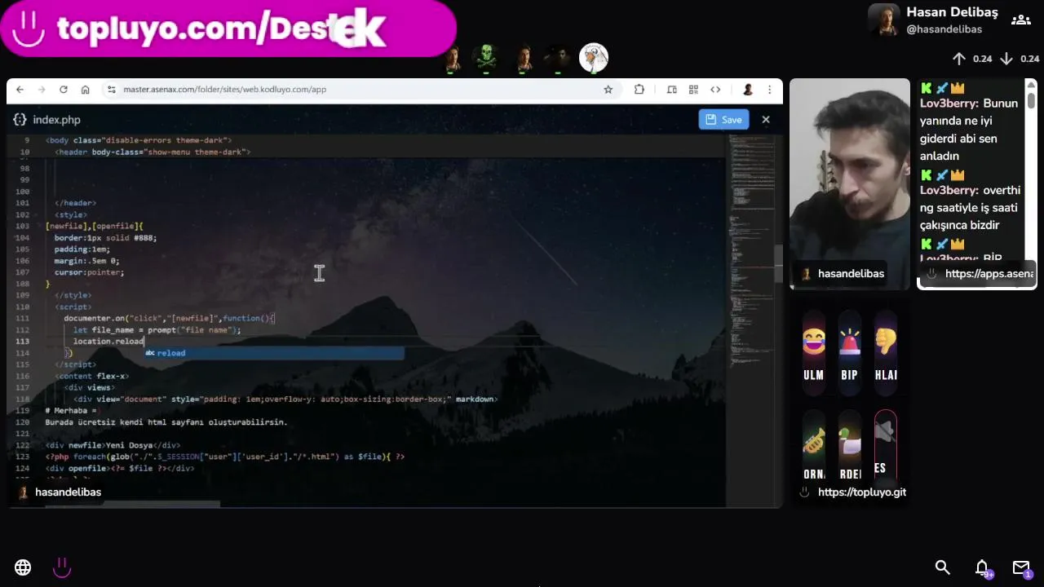Open search with the magnifier icon
Viewport: 1044px width, 587px height.
[x=942, y=567]
